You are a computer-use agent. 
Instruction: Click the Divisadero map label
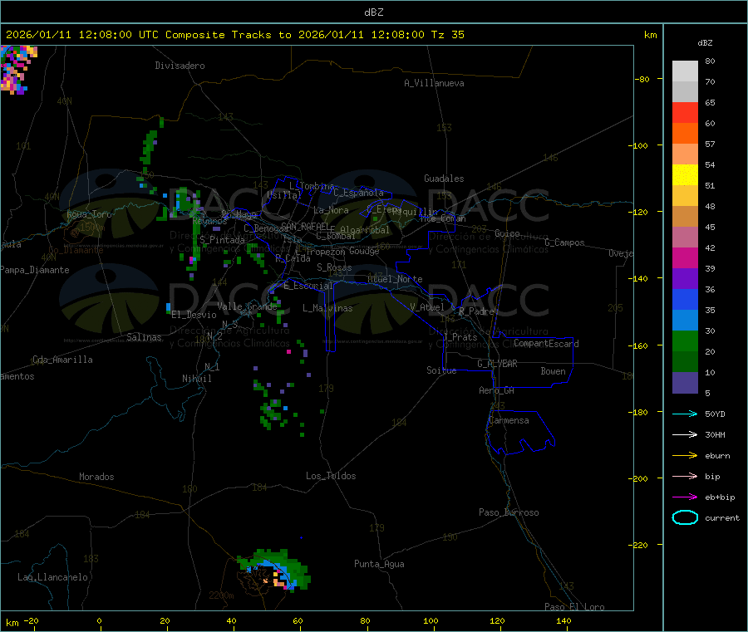pos(180,66)
